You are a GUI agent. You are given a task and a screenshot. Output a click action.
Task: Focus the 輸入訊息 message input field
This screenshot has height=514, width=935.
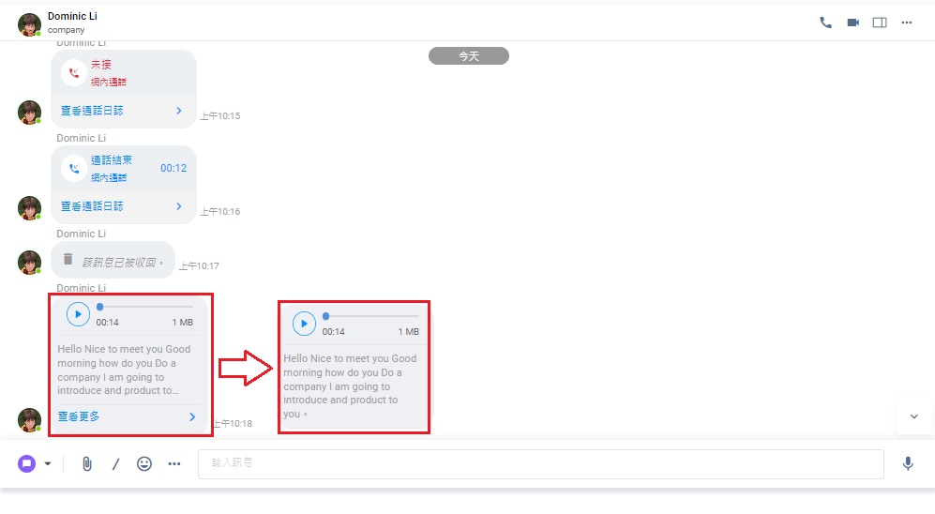coord(541,464)
